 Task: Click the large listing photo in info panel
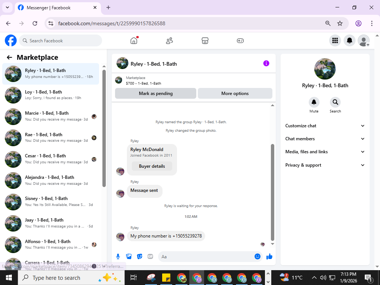[x=325, y=69]
